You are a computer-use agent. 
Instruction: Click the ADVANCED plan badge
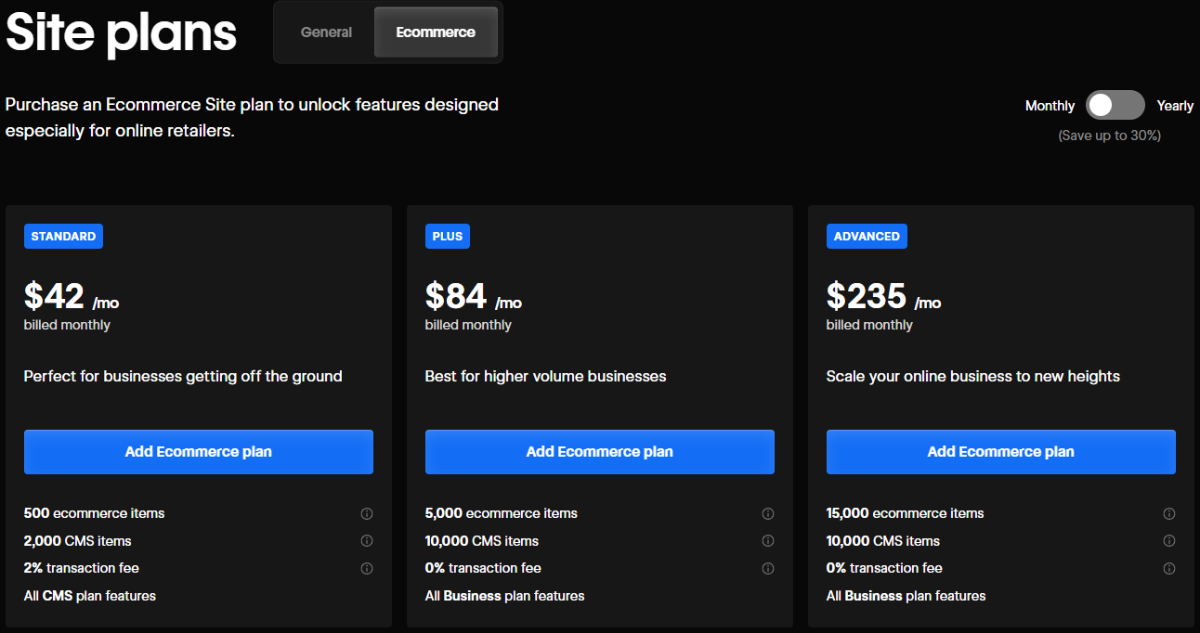[x=867, y=237]
